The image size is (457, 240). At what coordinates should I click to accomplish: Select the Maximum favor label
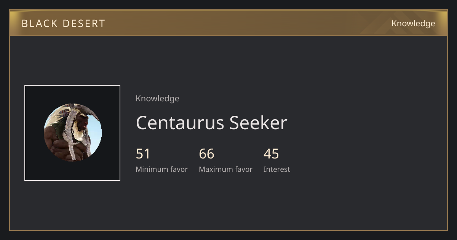coord(225,169)
